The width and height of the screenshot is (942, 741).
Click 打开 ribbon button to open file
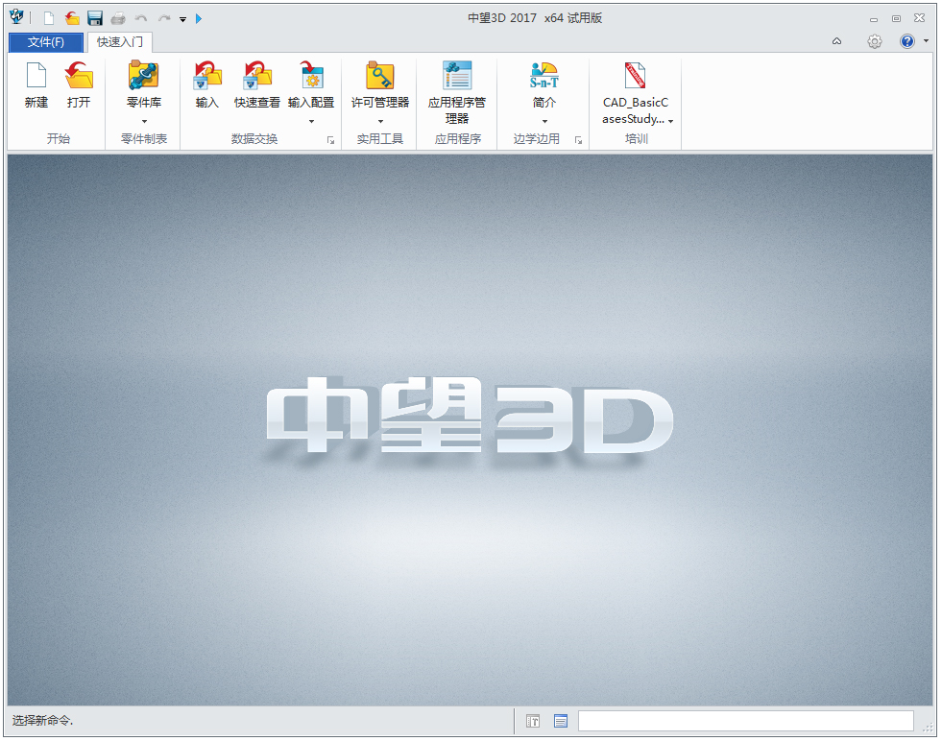coord(79,84)
